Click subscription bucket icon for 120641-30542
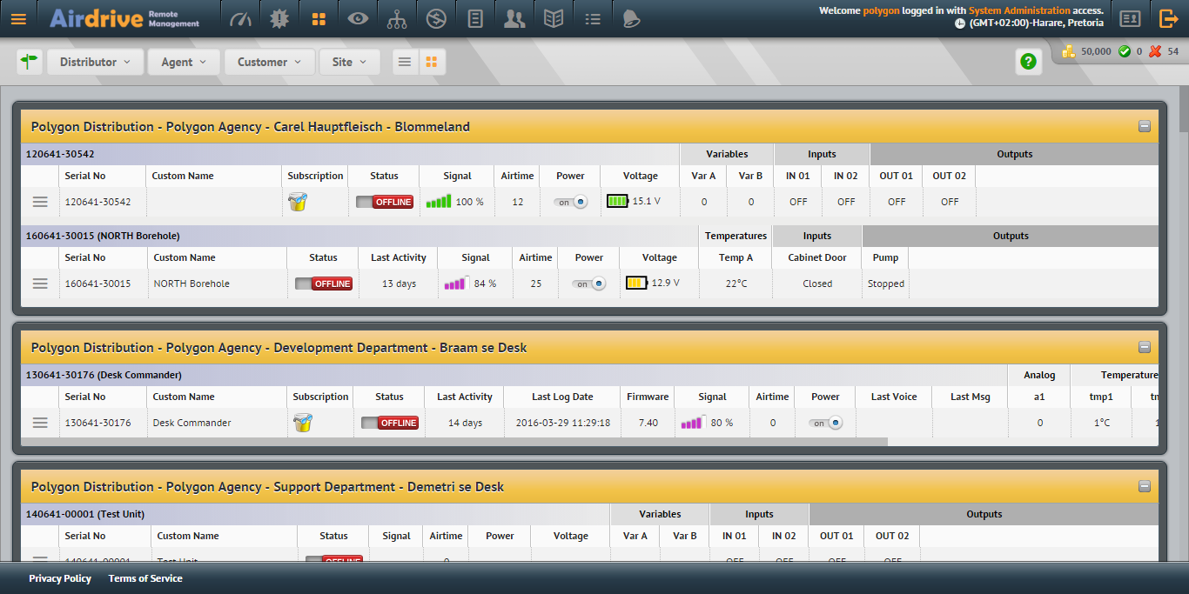The width and height of the screenshot is (1189, 594). 299,202
